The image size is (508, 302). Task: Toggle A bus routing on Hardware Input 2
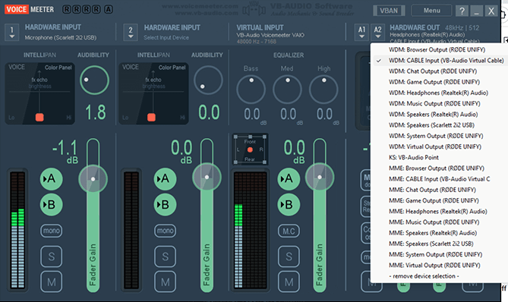coord(165,178)
